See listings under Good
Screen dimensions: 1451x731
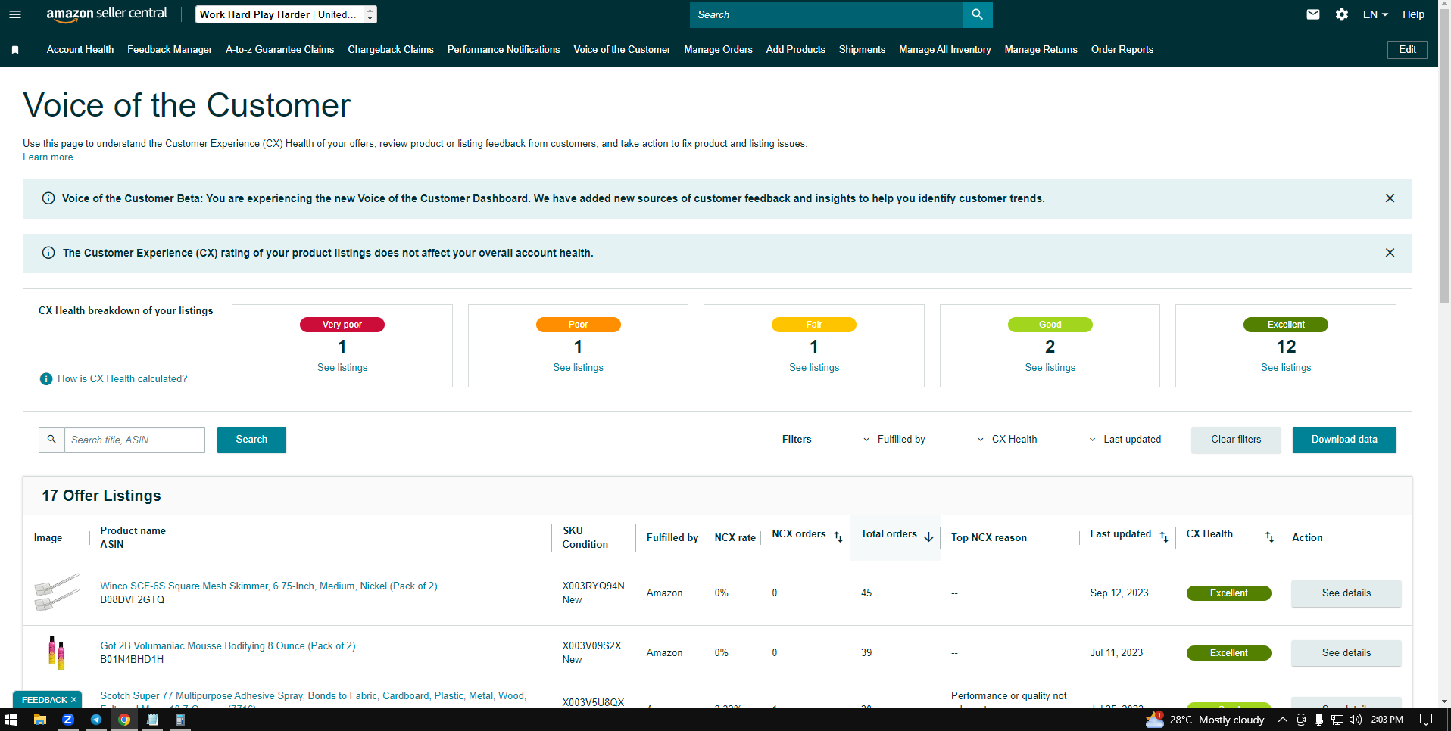tap(1050, 368)
